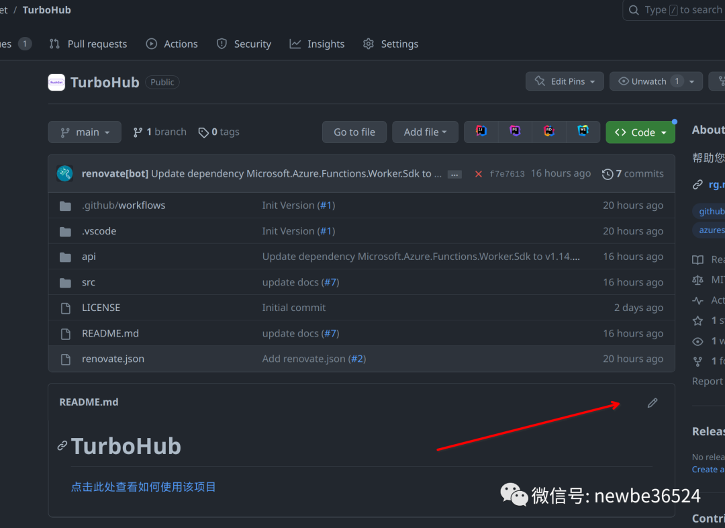The image size is (725, 528).
Task: Open the api folder
Action: point(89,257)
